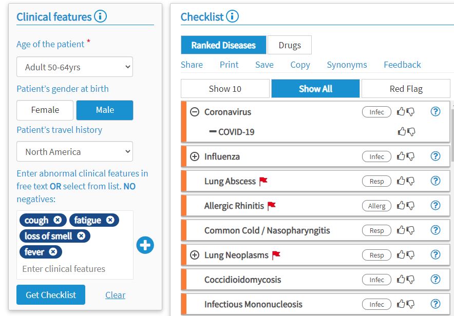The height and width of the screenshot is (316, 454).
Task: Click the Get Checklist button
Action: pos(51,295)
